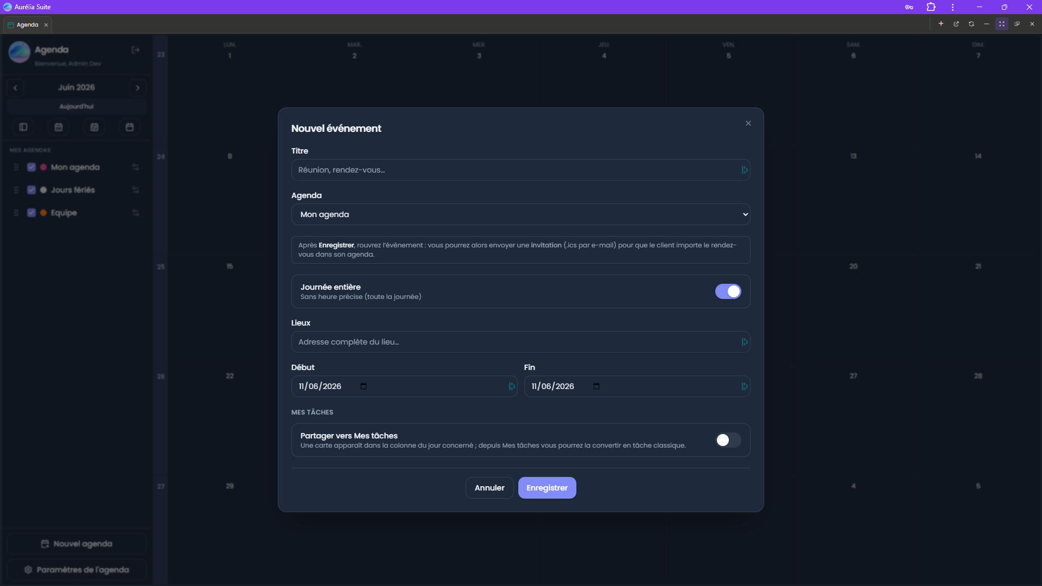Go to previous month arrow
This screenshot has width=1042, height=586.
[15, 88]
